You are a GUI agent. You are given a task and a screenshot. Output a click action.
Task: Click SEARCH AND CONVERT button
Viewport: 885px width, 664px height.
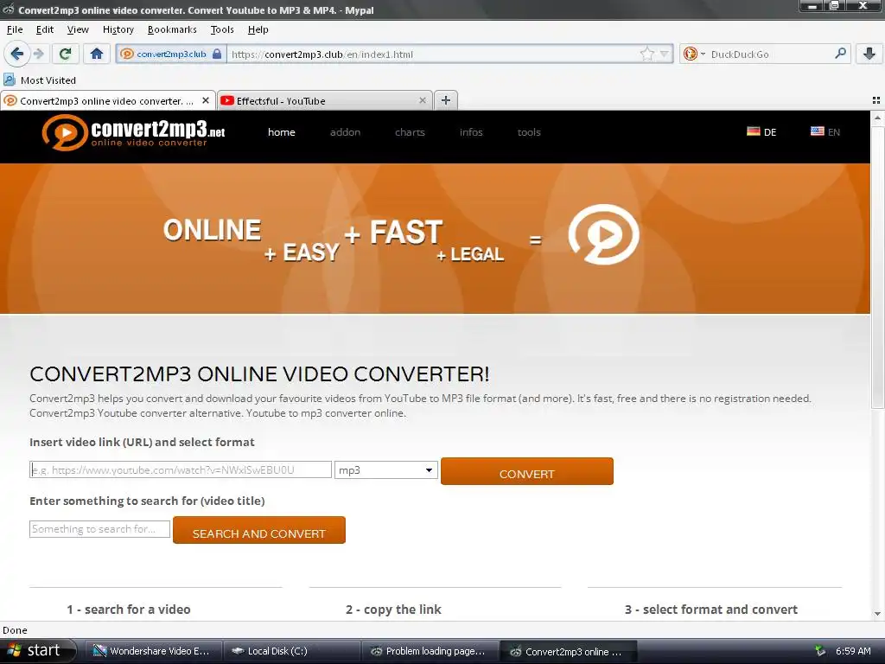259,530
